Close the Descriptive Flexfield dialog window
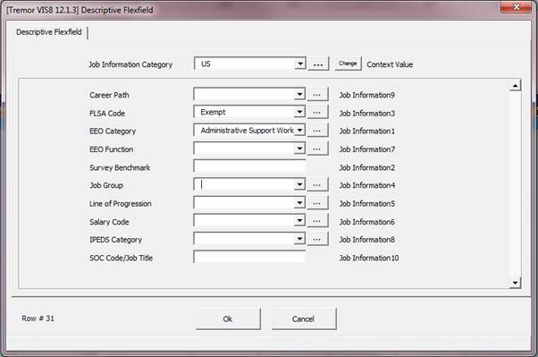Image resolution: width=538 pixels, height=357 pixels. [x=516, y=7]
